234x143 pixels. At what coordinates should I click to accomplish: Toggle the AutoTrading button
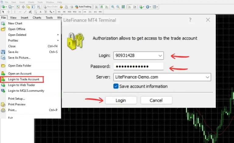coord(83,7)
